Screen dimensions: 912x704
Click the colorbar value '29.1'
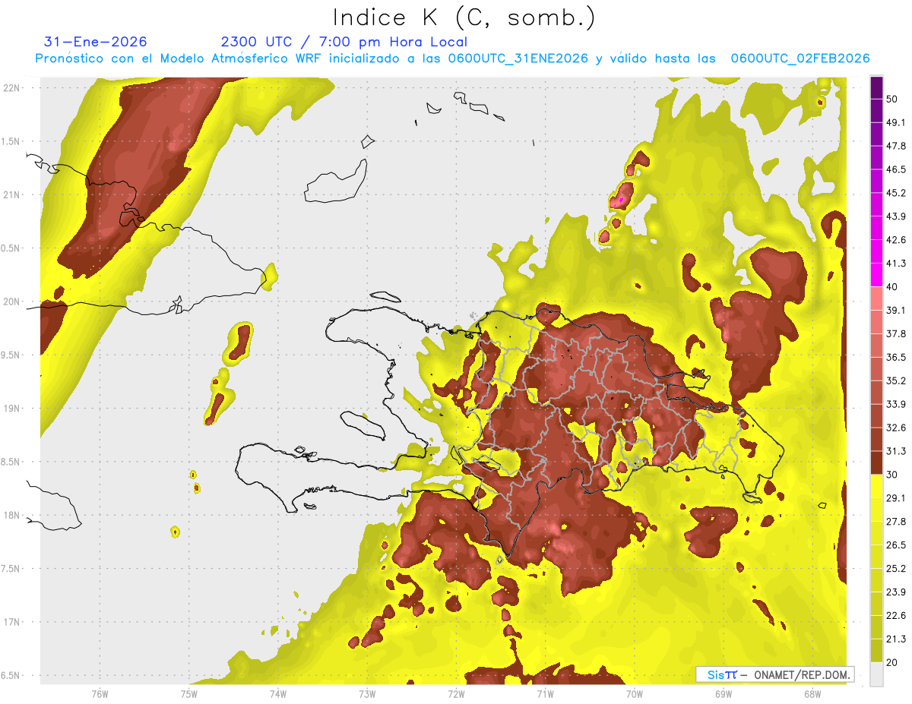click(x=896, y=498)
